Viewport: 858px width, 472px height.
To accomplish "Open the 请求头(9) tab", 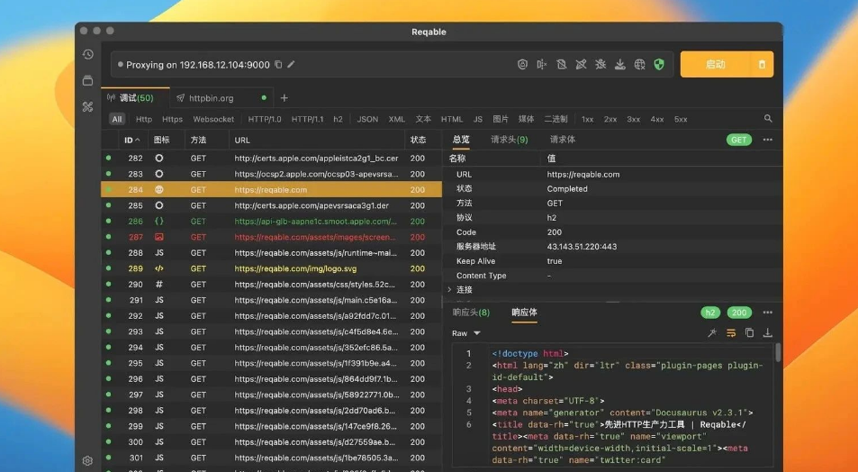I will pos(510,140).
